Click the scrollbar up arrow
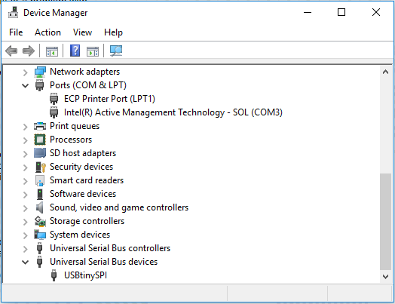 tap(385, 72)
